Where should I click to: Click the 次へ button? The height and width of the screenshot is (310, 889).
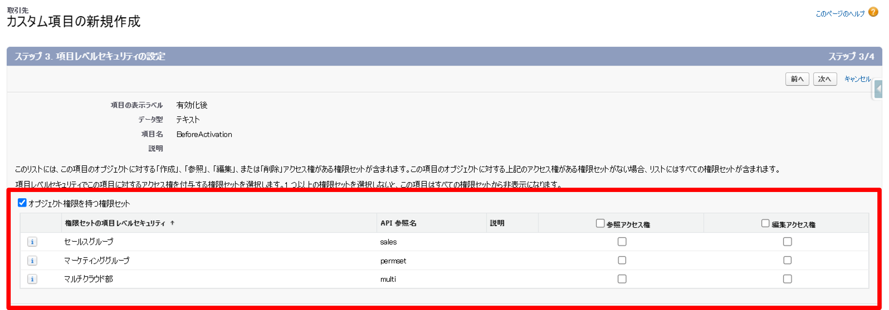tap(824, 79)
